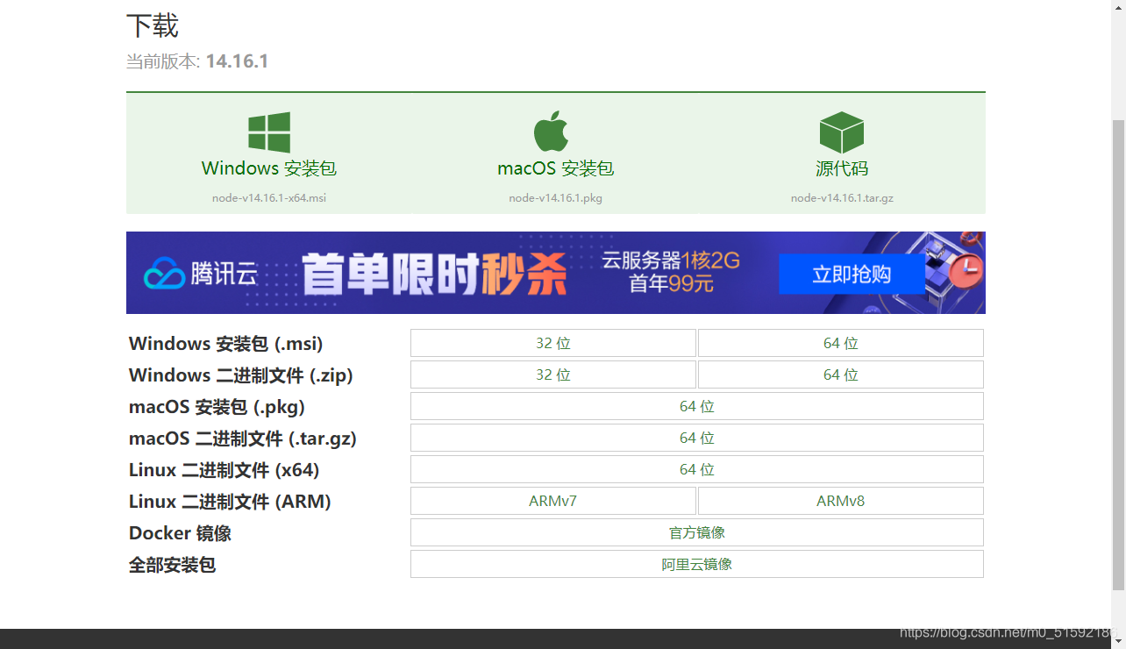Click the macOS 安装包 (.pkg) row label
Image resolution: width=1126 pixels, height=649 pixels.
pos(217,407)
